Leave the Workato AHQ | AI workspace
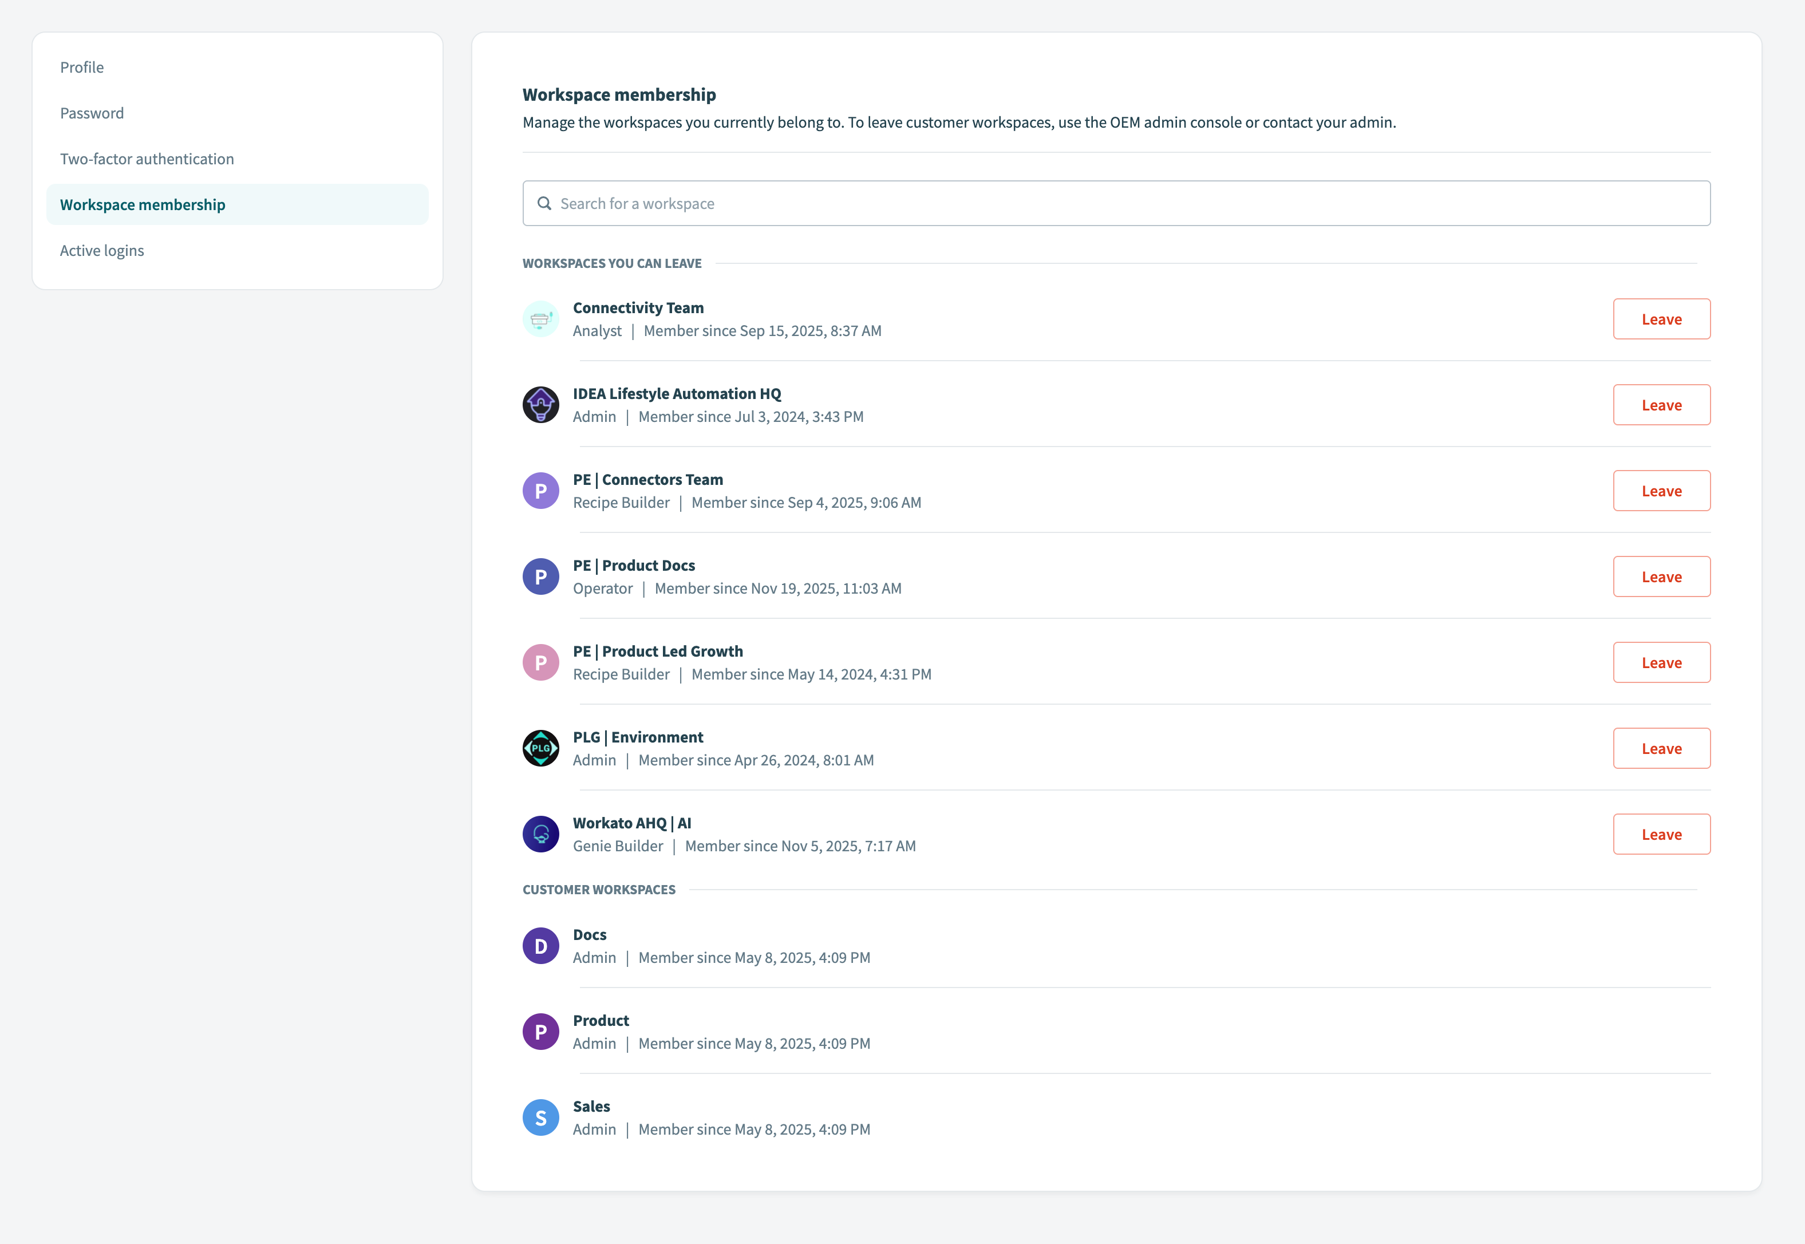The width and height of the screenshot is (1805, 1244). click(x=1662, y=833)
